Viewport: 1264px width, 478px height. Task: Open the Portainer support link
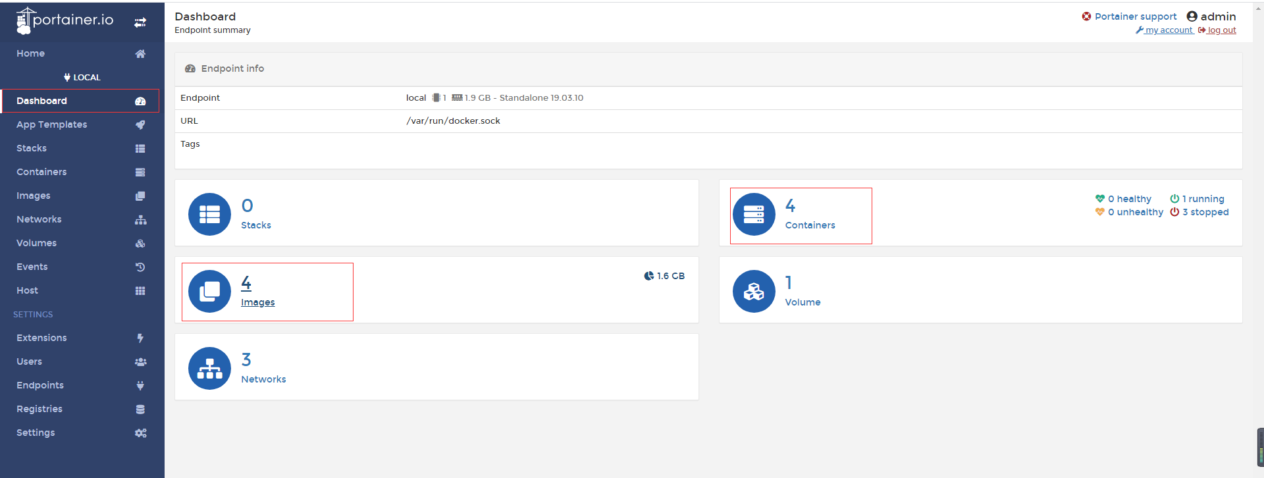[x=1136, y=16]
